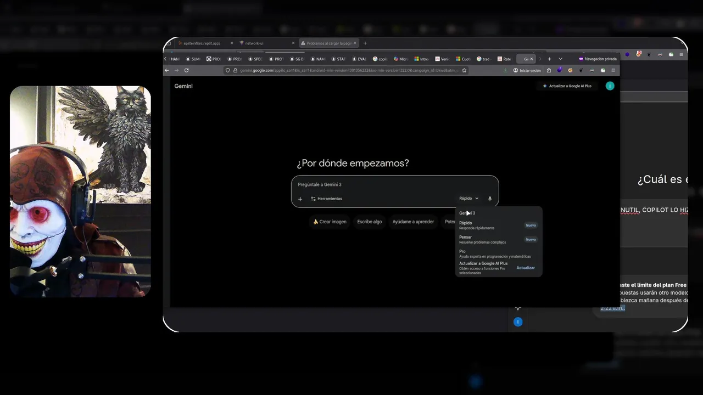Select the EVAL tab
This screenshot has height=395, width=703.
pyautogui.click(x=359, y=59)
